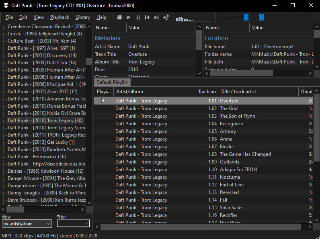Click the Play button in toolbar

click(128, 17)
